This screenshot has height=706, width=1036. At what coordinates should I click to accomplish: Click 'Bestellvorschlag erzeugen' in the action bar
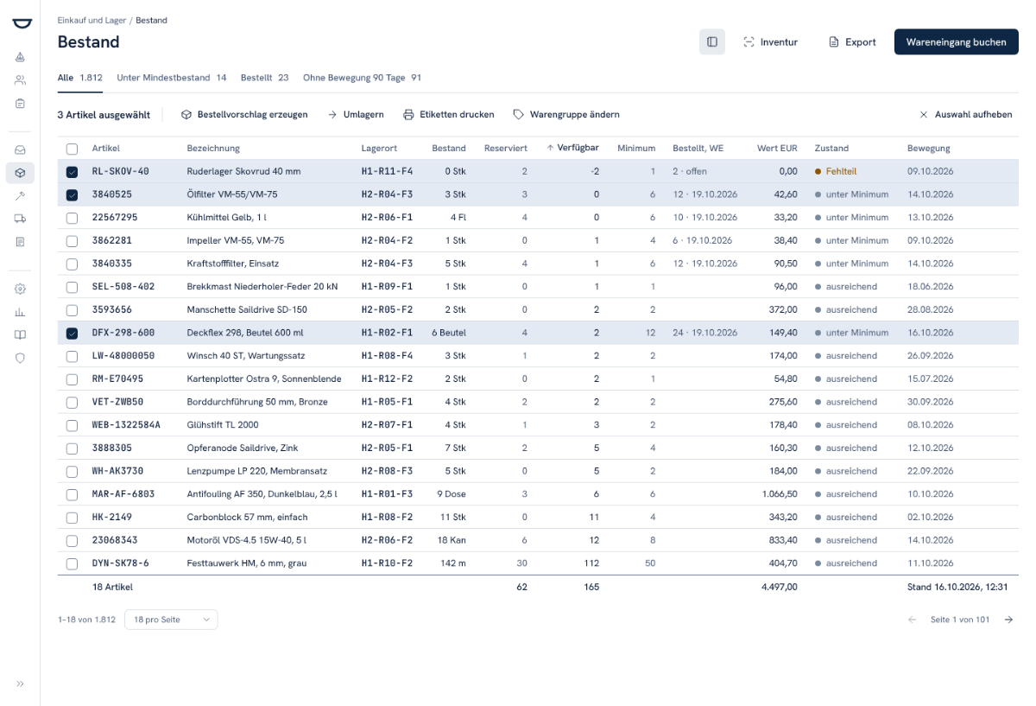(x=243, y=115)
